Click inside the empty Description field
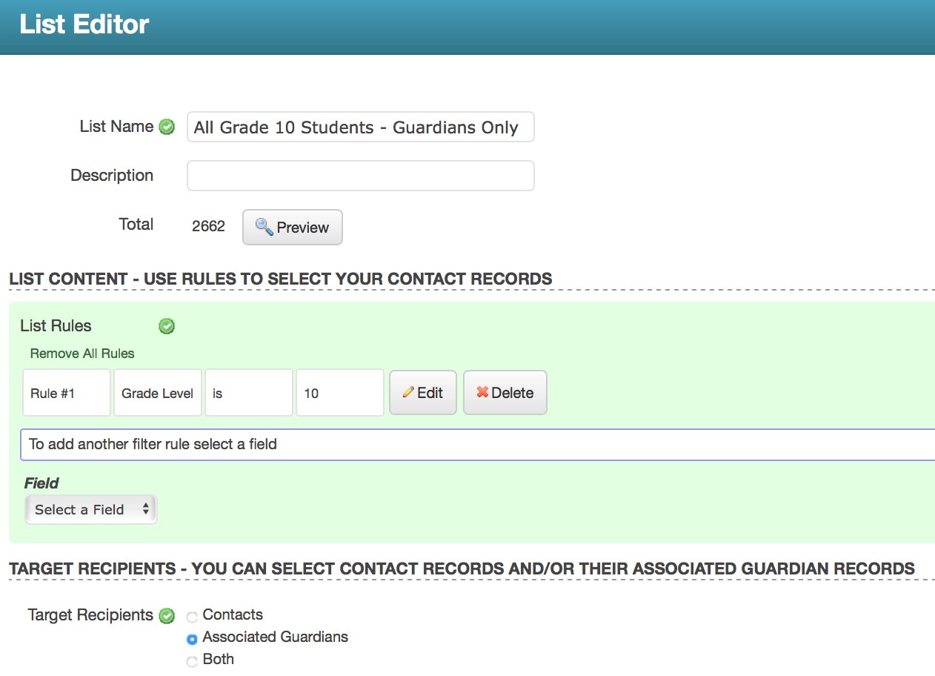The image size is (935, 676). pyautogui.click(x=360, y=175)
